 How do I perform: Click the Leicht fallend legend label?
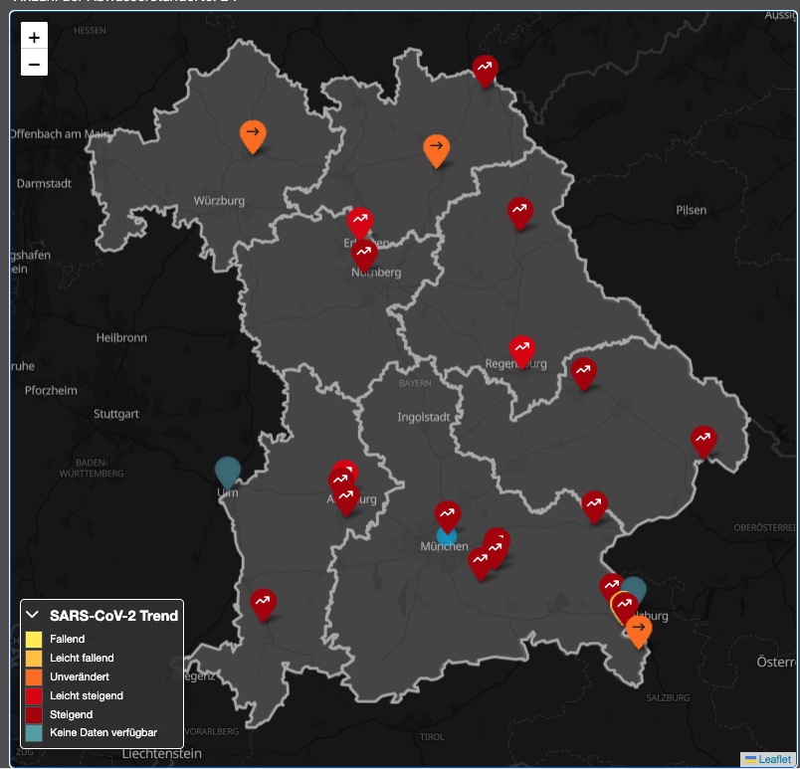82,658
